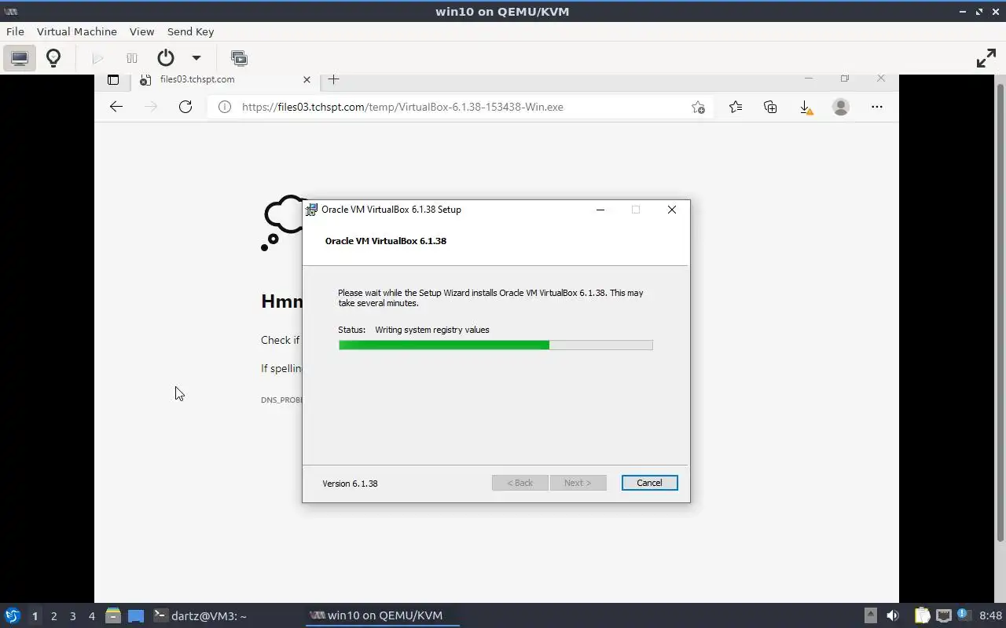The image size is (1006, 628).
Task: Click the disabled Next button
Action: click(x=578, y=483)
